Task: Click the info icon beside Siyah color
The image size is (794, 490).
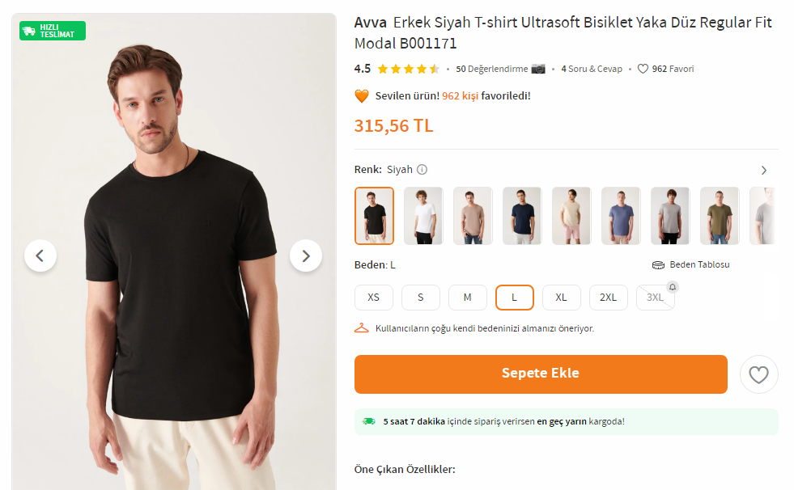Action: [x=422, y=170]
